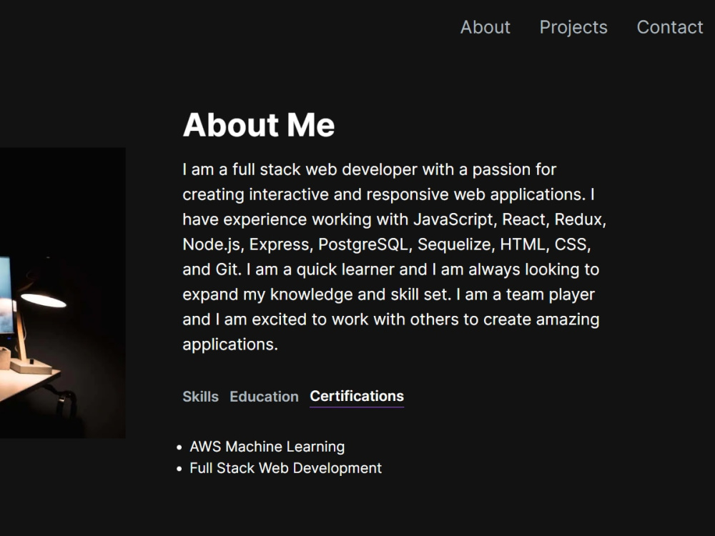715x536 pixels.
Task: Click the About Me heading
Action: click(x=259, y=124)
